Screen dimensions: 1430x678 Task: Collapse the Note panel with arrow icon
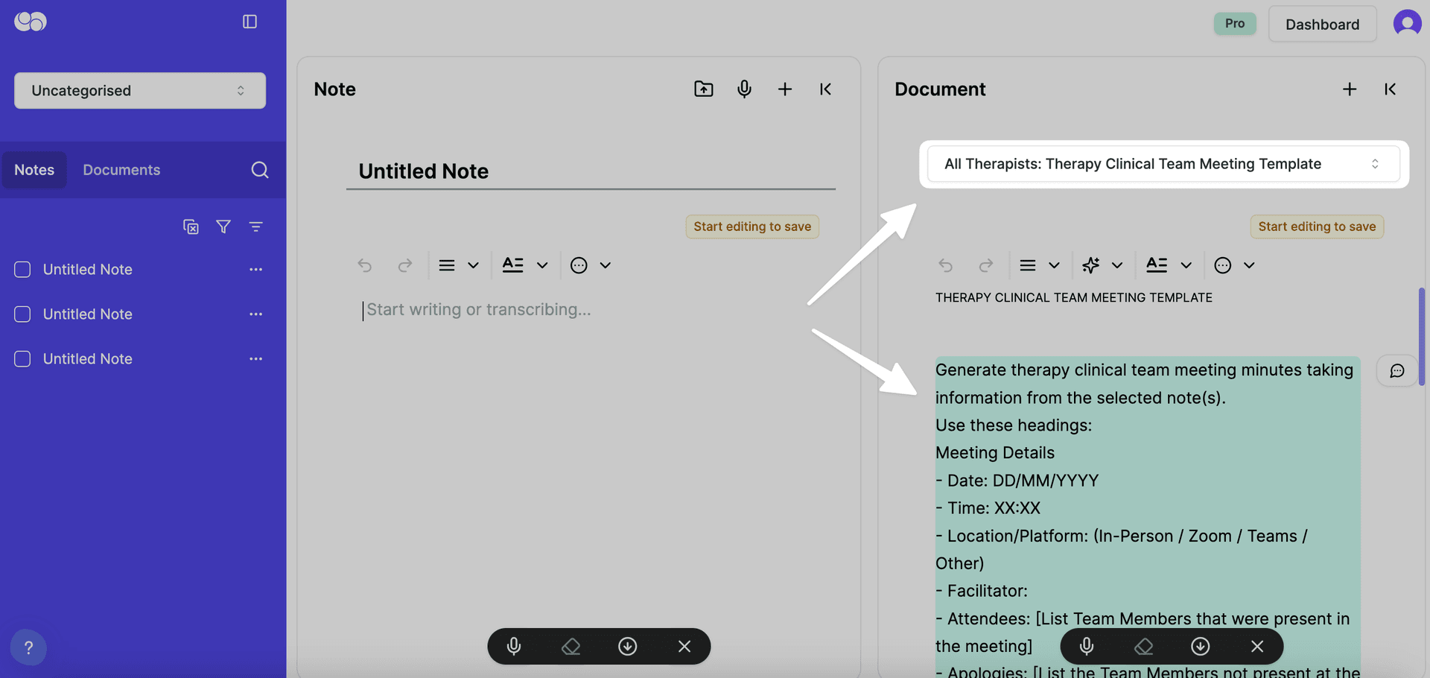pyautogui.click(x=825, y=89)
